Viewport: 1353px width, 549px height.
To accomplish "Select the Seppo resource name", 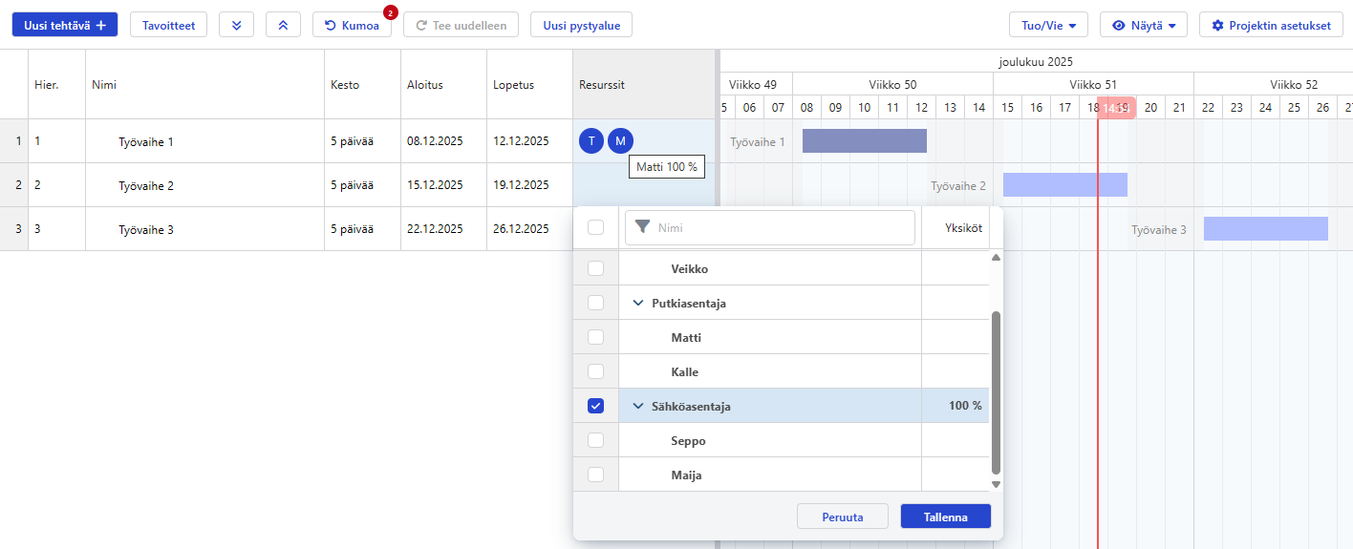I will 688,440.
